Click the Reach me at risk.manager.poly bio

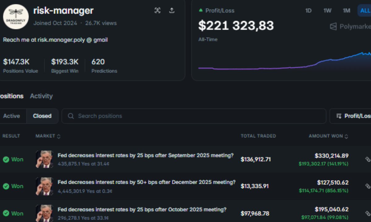pyautogui.click(x=55, y=40)
